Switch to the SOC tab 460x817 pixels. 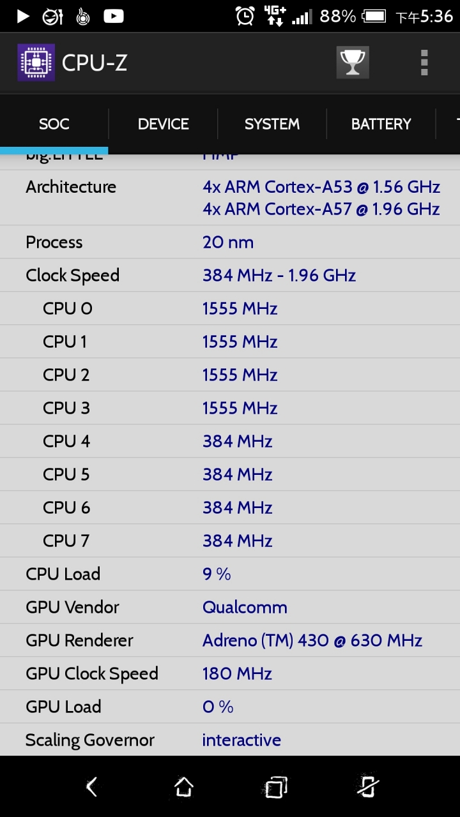[54, 124]
